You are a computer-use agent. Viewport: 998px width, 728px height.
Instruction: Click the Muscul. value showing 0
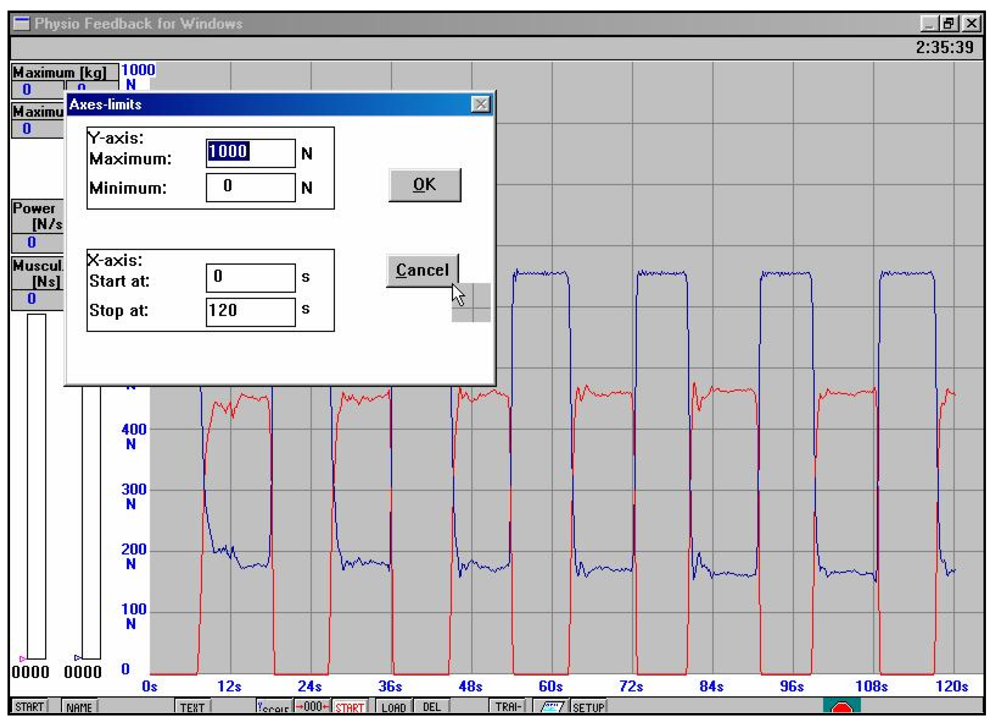point(32,299)
